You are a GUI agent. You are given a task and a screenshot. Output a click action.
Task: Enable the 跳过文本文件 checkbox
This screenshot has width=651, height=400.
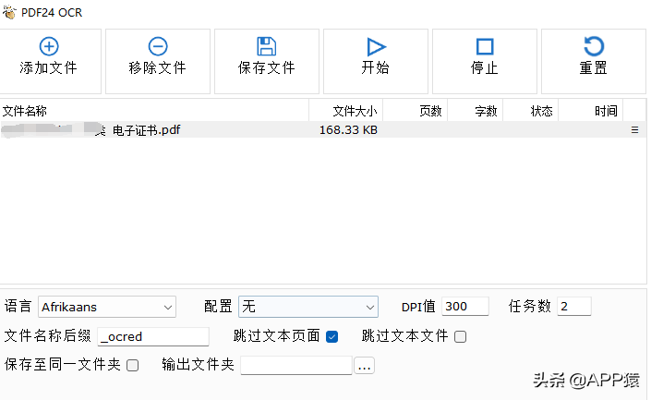(460, 336)
